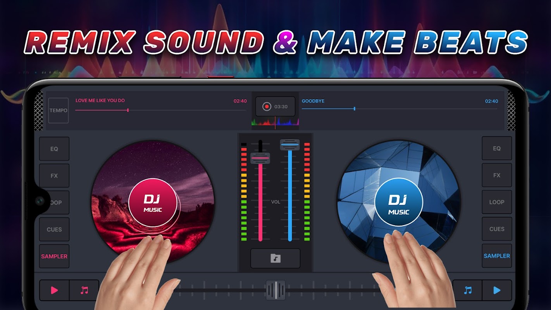This screenshot has height=310, width=551.
Task: Open EQ panel on the left deck
Action: click(x=54, y=149)
